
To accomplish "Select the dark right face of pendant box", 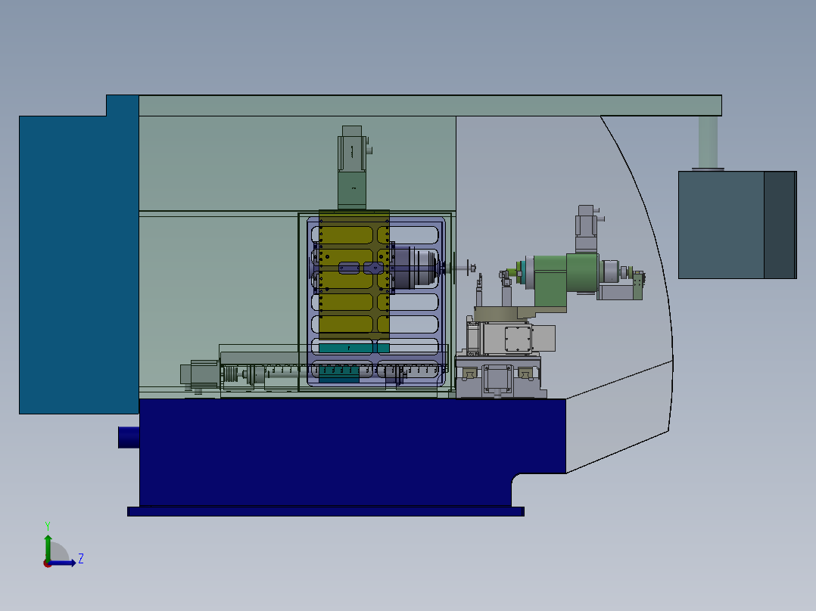I will 780,225.
